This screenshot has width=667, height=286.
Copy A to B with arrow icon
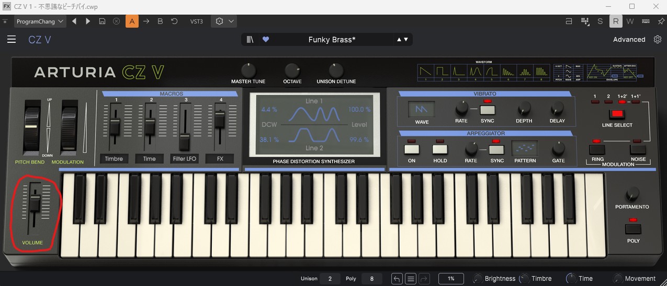coord(146,21)
